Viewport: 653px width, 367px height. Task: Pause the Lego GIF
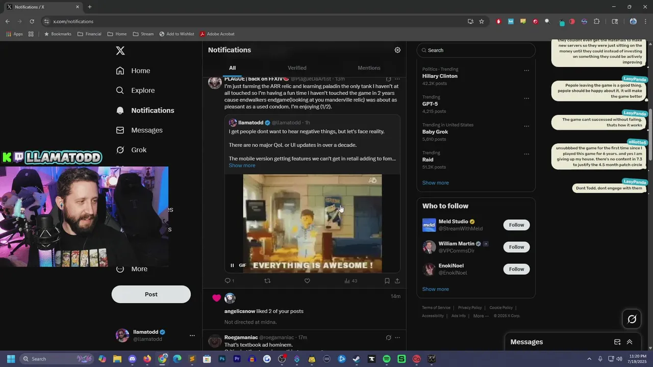point(232,265)
